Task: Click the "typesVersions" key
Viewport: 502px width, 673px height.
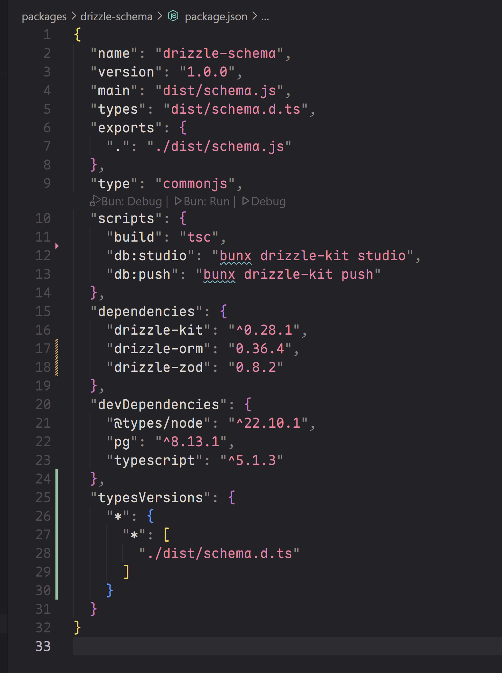Action: pyautogui.click(x=150, y=498)
